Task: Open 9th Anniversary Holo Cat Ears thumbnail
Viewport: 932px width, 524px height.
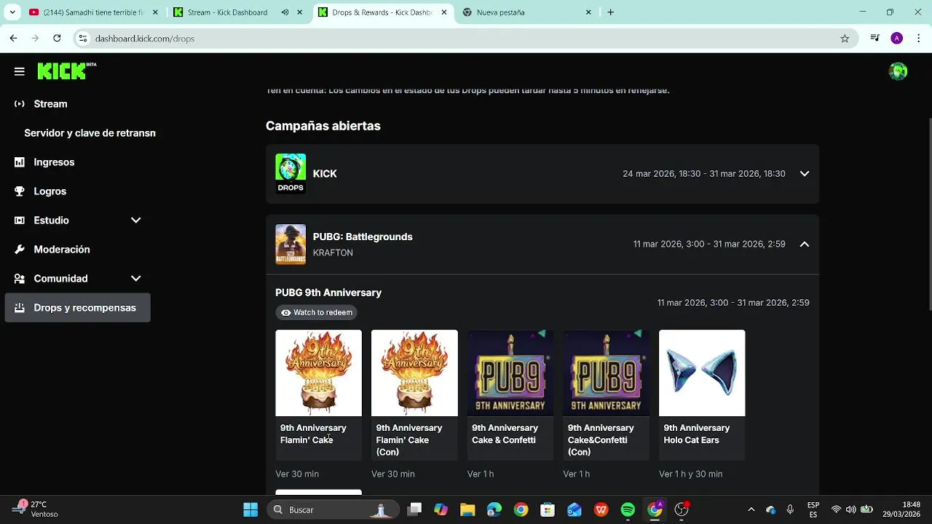Action: 702,373
